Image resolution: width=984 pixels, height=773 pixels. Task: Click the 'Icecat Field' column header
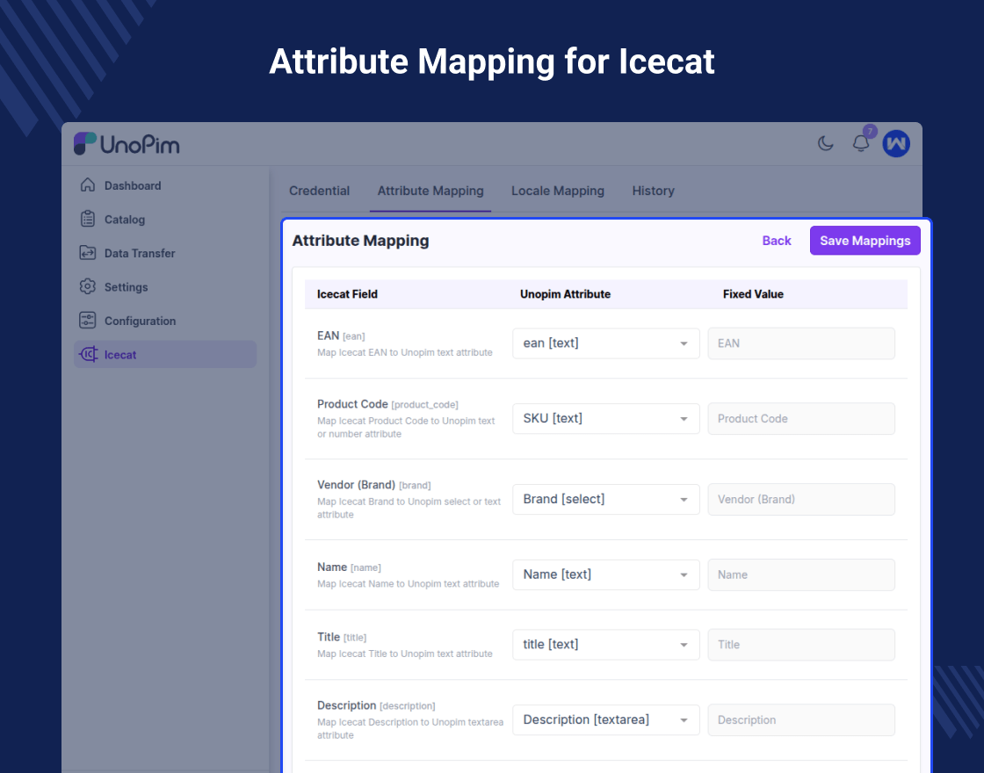coord(347,294)
